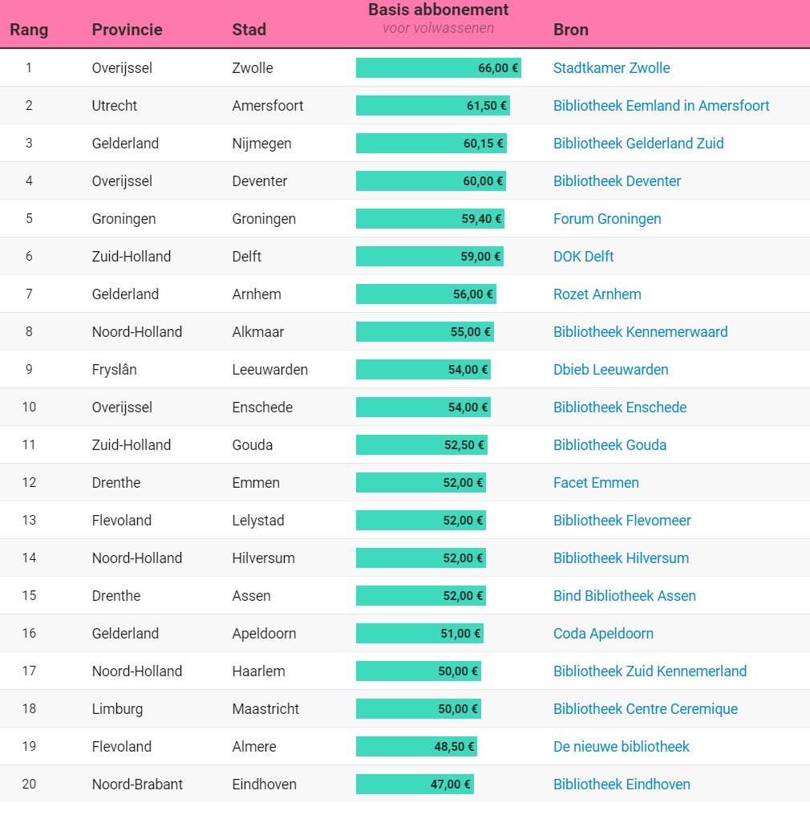Open the Forum Groningen link

coord(607,219)
